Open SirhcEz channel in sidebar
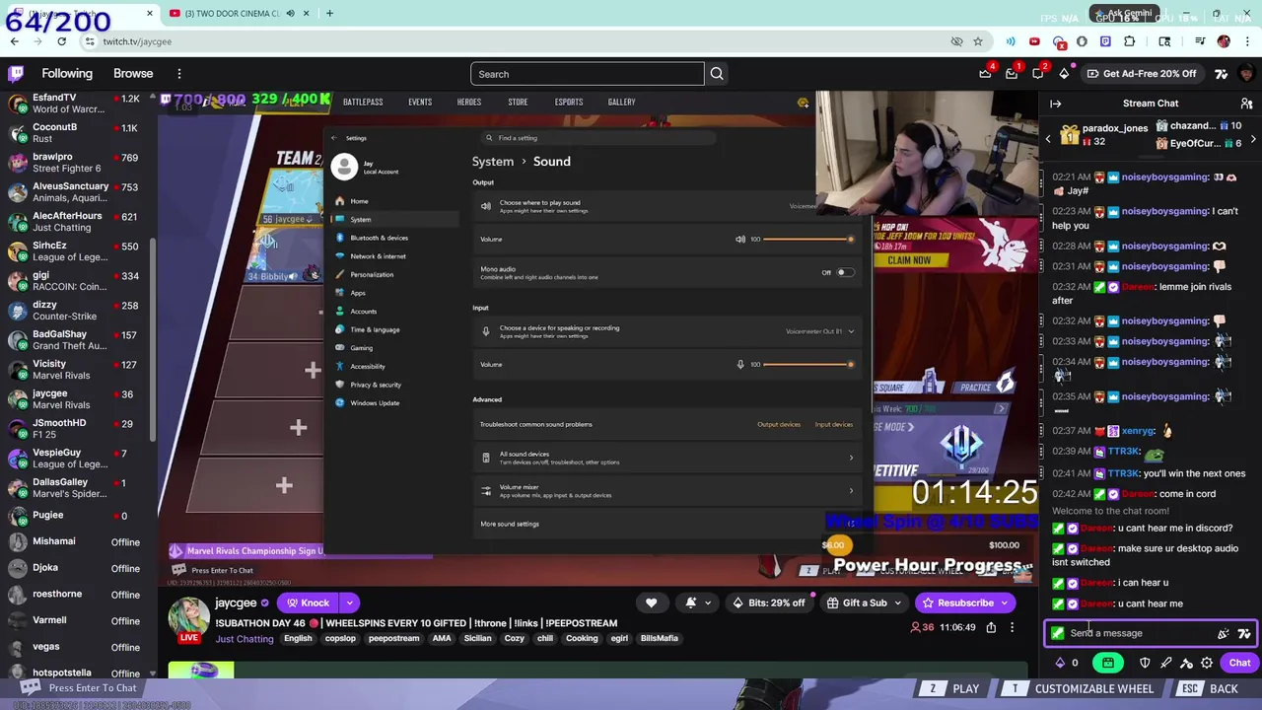Viewport: 1262px width, 710px height. (x=77, y=250)
